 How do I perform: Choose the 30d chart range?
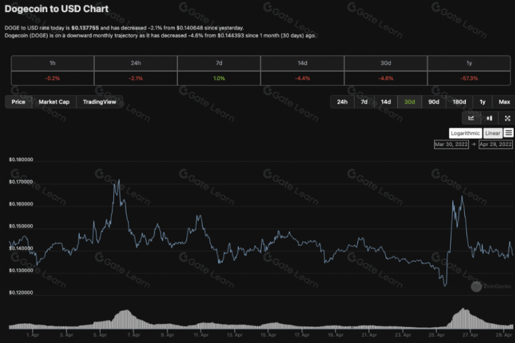coord(409,102)
